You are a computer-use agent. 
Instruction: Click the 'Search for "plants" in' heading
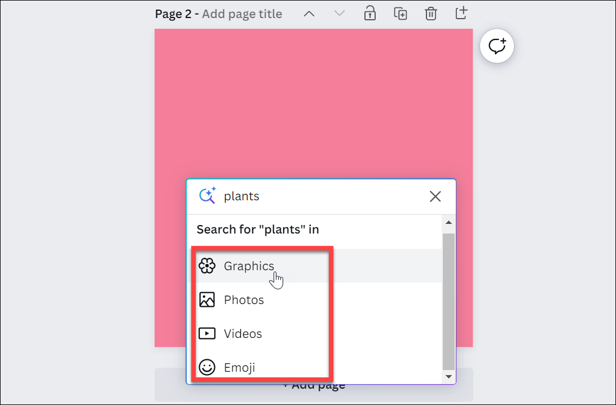pos(258,230)
